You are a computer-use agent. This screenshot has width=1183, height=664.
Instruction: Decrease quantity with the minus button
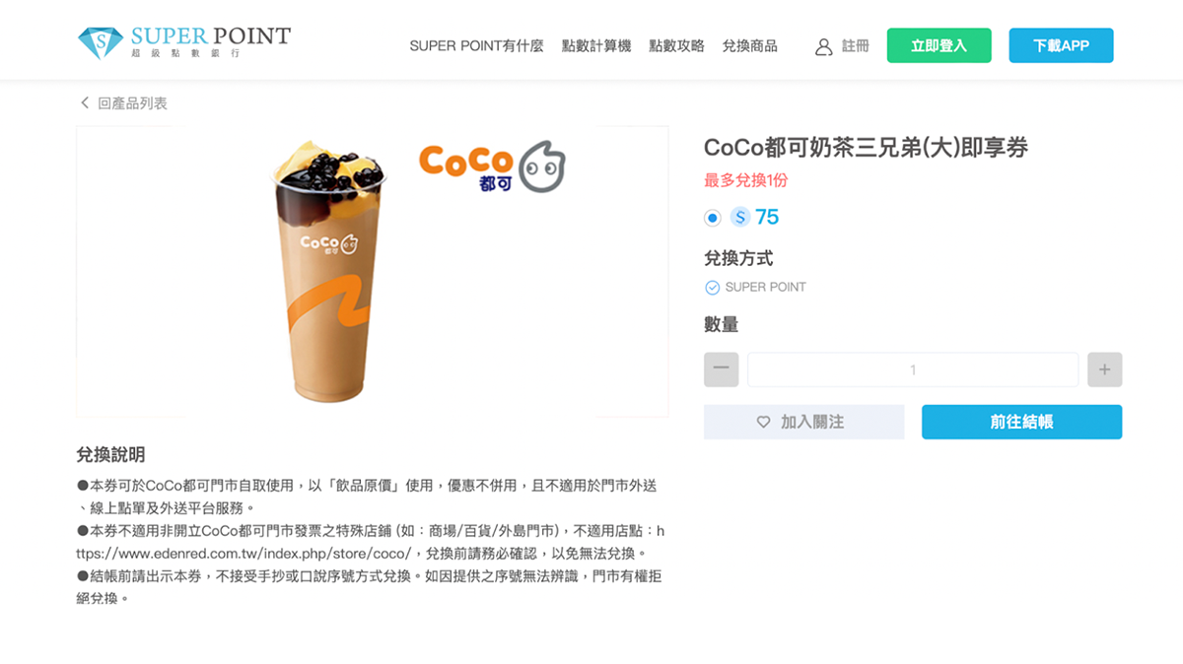pos(721,369)
